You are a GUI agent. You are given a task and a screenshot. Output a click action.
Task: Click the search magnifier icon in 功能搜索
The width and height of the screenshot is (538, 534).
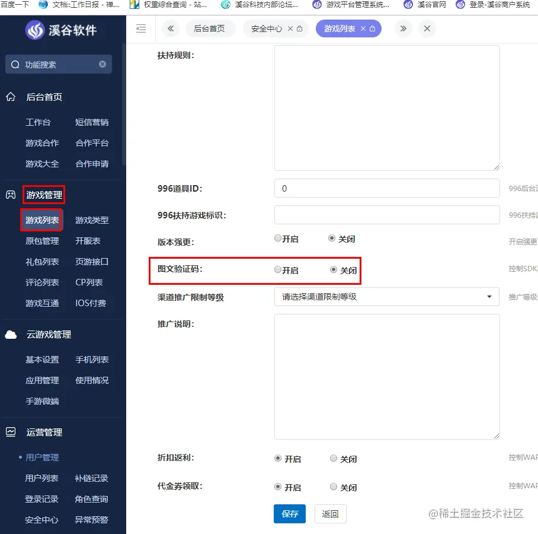click(15, 65)
